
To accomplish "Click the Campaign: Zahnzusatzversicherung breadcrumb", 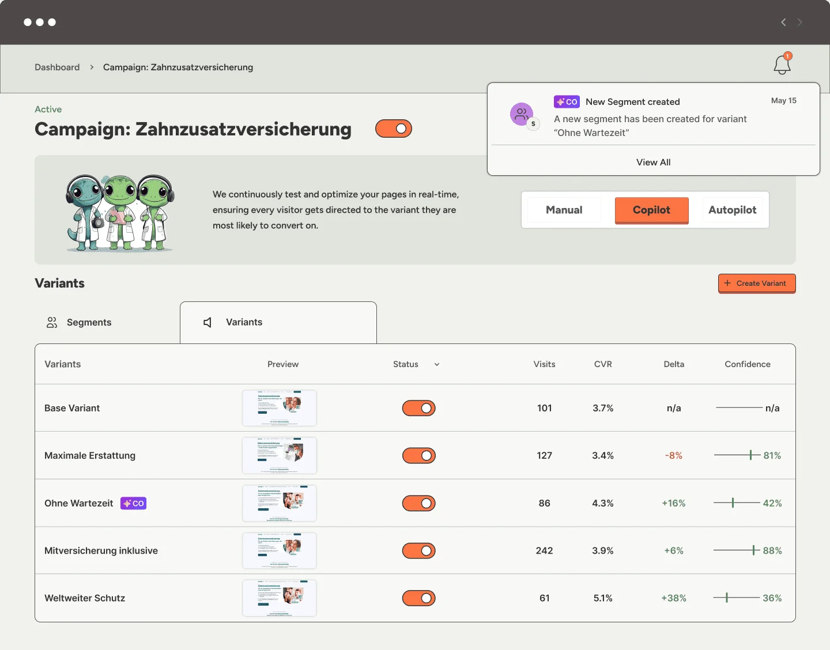I will [178, 67].
